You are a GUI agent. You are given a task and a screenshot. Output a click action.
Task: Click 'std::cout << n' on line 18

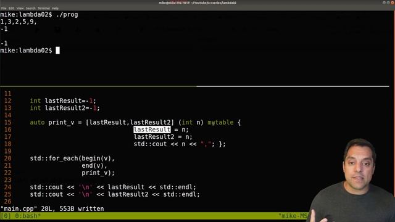pos(159,144)
